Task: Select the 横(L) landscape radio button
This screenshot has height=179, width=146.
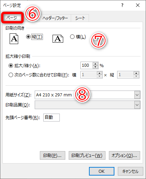Action: click(72, 37)
